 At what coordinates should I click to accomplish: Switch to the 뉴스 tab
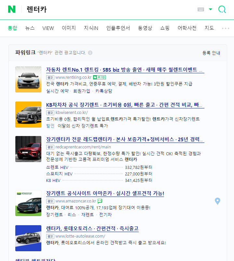click(30, 28)
